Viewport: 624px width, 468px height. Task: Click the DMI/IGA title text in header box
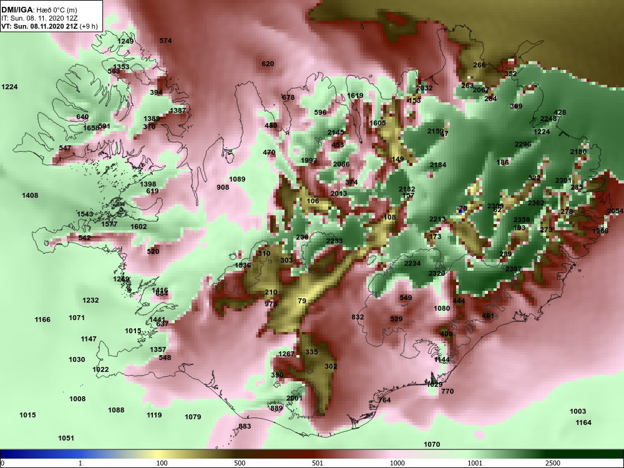pyautogui.click(x=17, y=9)
